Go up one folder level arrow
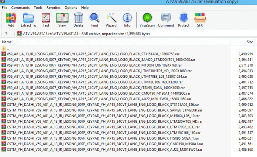 point(7,34)
